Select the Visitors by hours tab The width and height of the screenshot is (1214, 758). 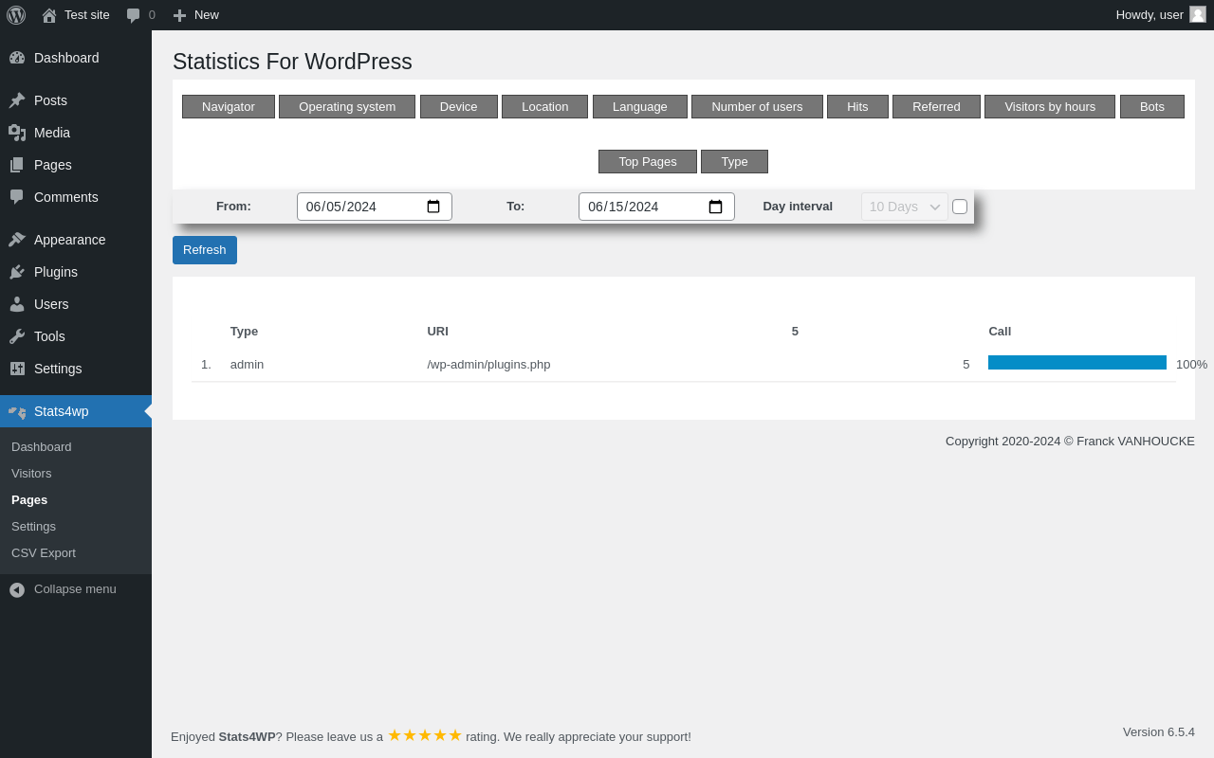[x=1050, y=106]
